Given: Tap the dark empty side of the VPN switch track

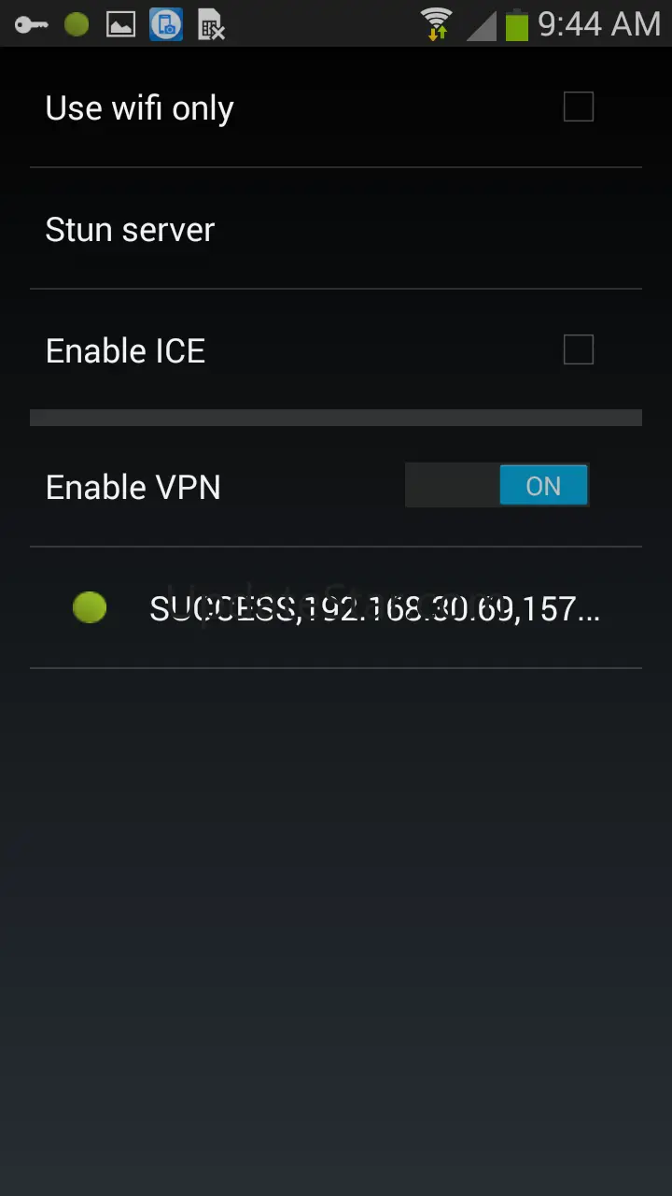Looking at the screenshot, I should click(452, 486).
